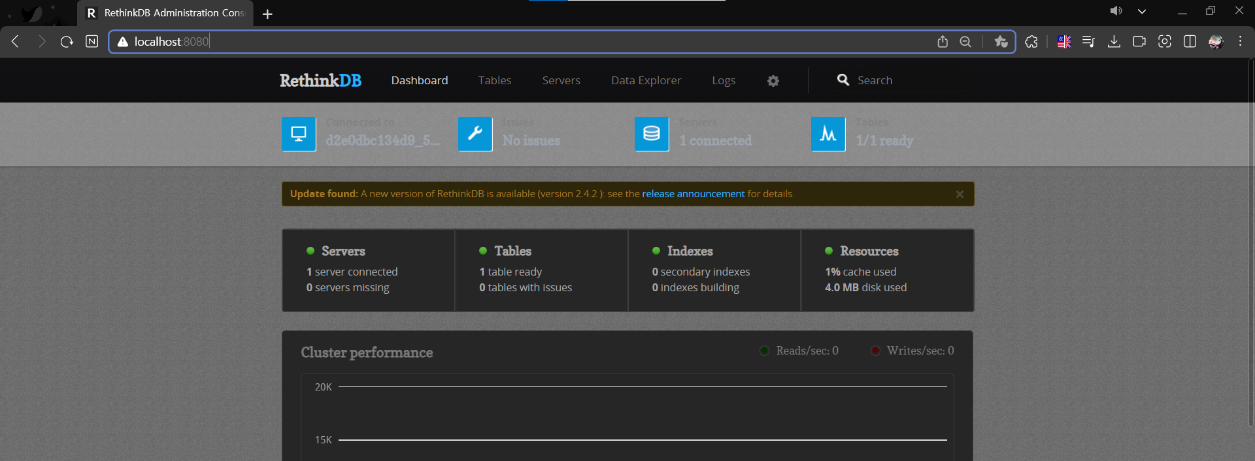Click the 15K axis label
Viewport: 1255px width, 461px height.
324,440
